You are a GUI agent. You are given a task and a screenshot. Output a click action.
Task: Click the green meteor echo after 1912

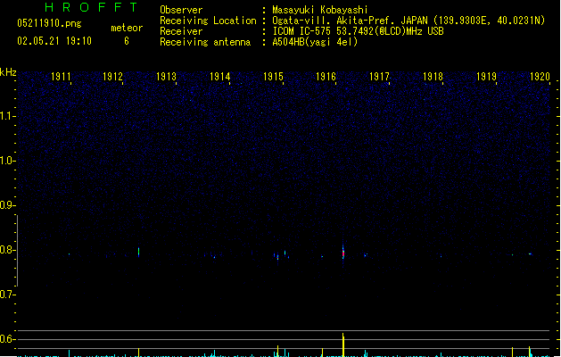(139, 252)
